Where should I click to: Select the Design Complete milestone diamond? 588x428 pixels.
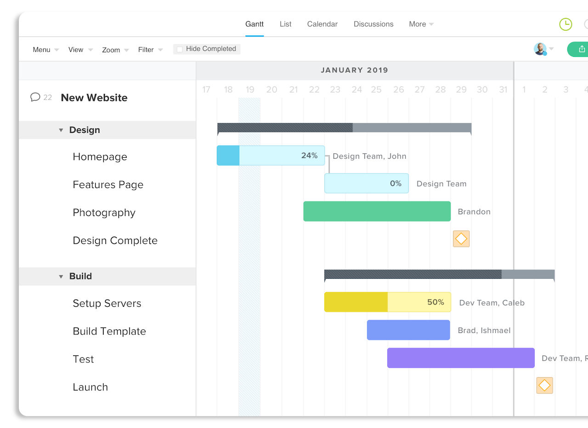(461, 239)
